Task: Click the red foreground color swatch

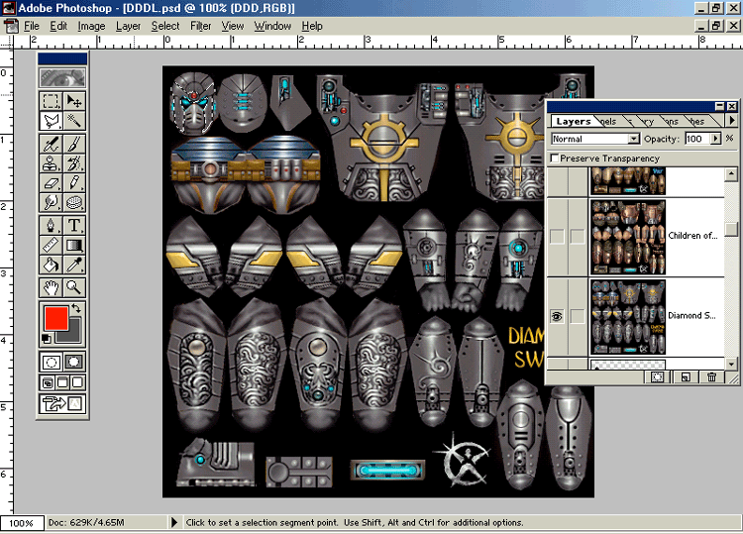Action: coord(55,319)
